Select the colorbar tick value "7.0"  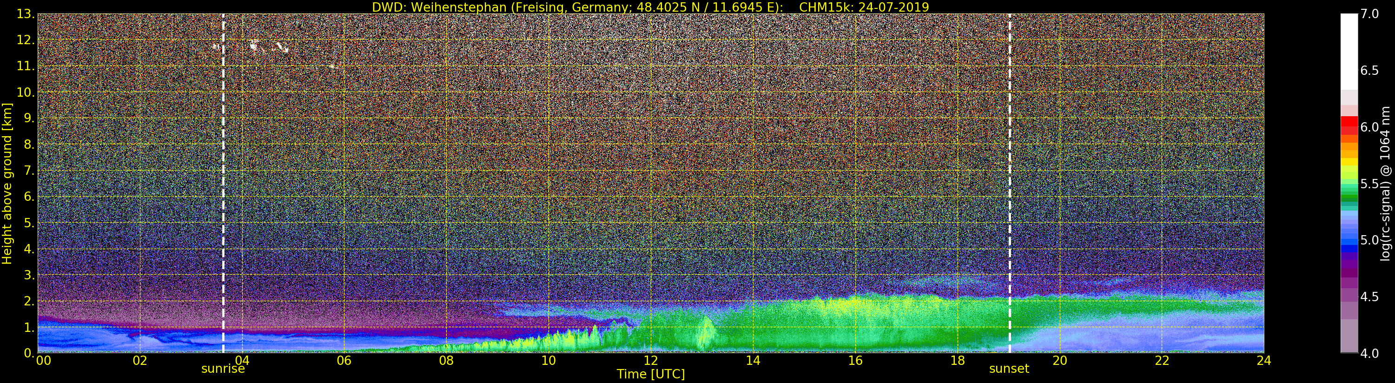point(1369,14)
